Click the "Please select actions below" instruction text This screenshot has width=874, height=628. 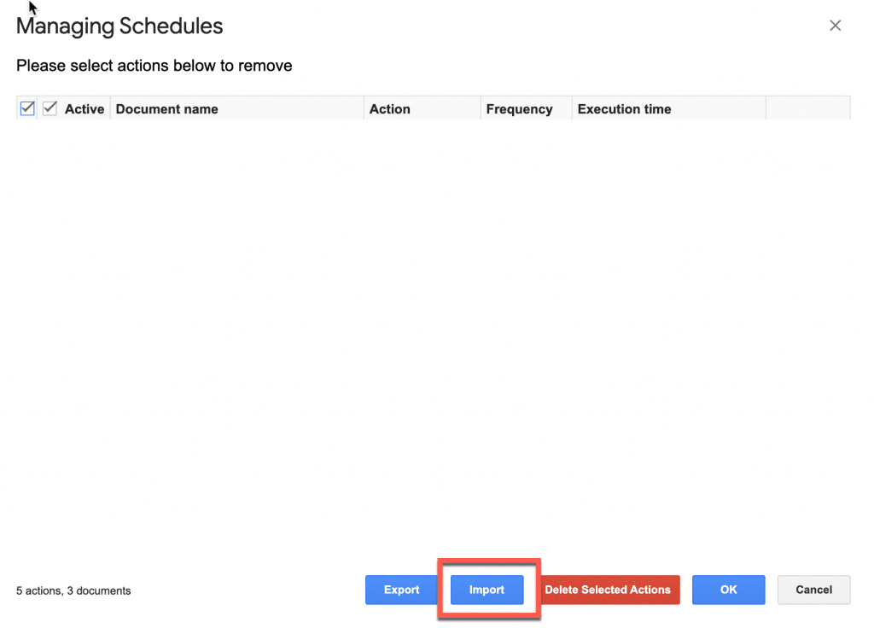(154, 66)
